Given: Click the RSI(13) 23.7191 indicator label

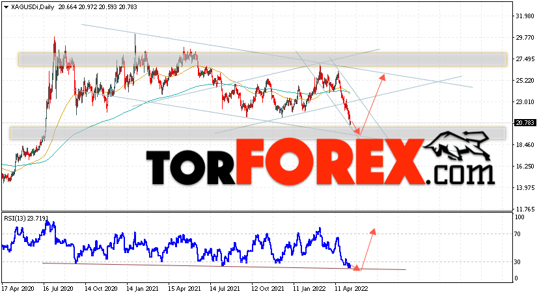Looking at the screenshot, I should click(26, 218).
